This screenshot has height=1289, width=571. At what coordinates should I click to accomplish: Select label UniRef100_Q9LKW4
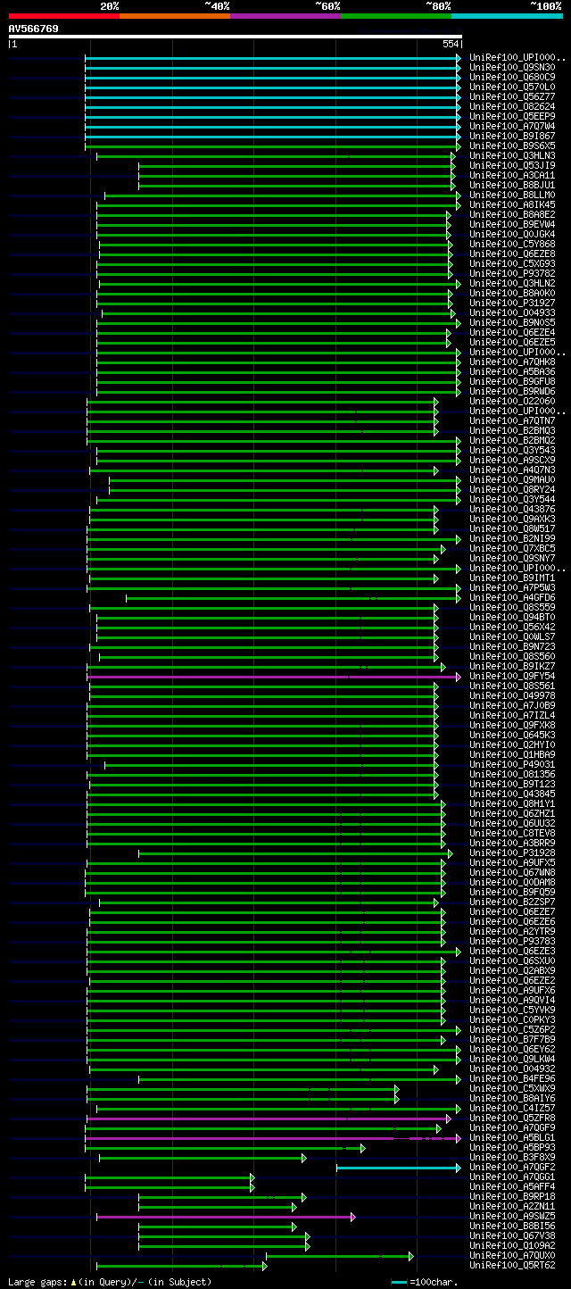(512, 1059)
